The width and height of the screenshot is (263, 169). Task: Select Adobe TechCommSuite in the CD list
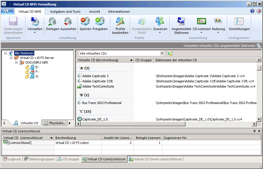click(x=98, y=86)
